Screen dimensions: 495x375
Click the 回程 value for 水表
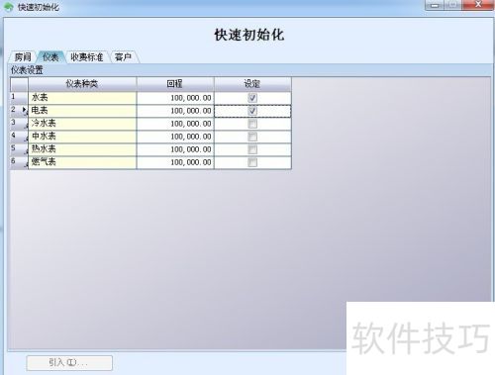pos(175,98)
